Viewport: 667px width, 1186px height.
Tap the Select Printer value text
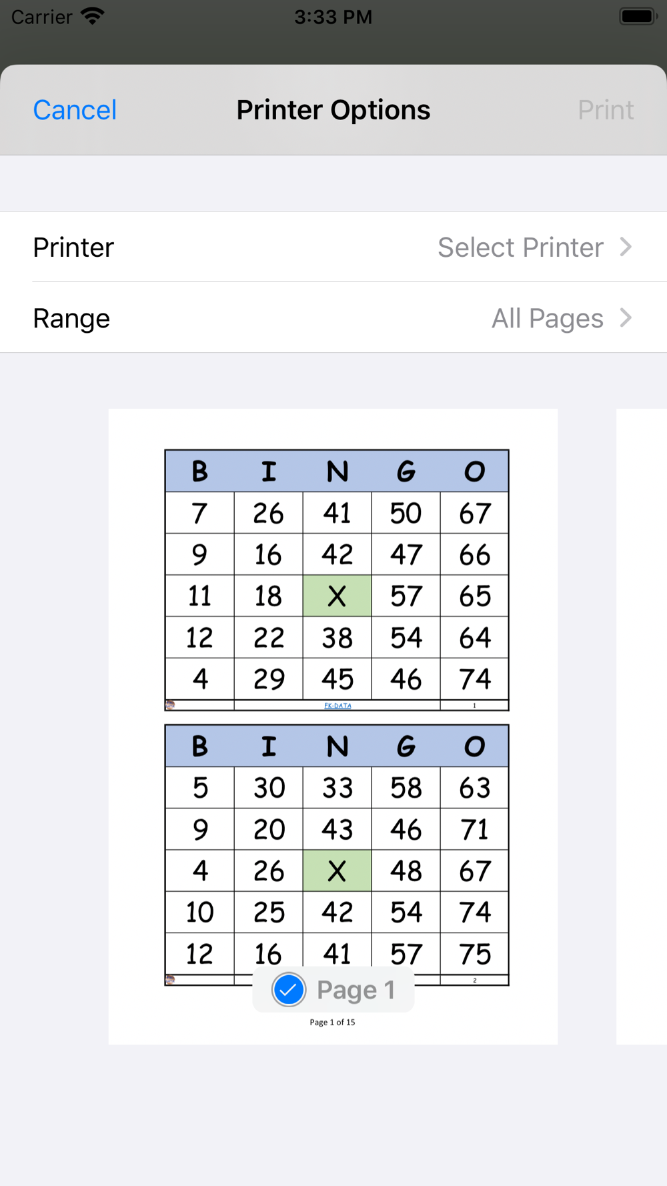point(520,247)
